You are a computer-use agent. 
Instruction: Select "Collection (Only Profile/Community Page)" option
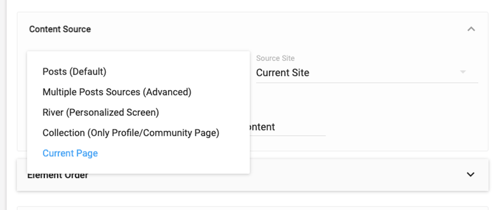click(131, 133)
